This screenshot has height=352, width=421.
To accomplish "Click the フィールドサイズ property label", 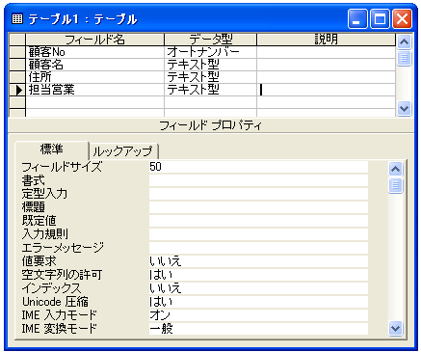I will (x=62, y=167).
